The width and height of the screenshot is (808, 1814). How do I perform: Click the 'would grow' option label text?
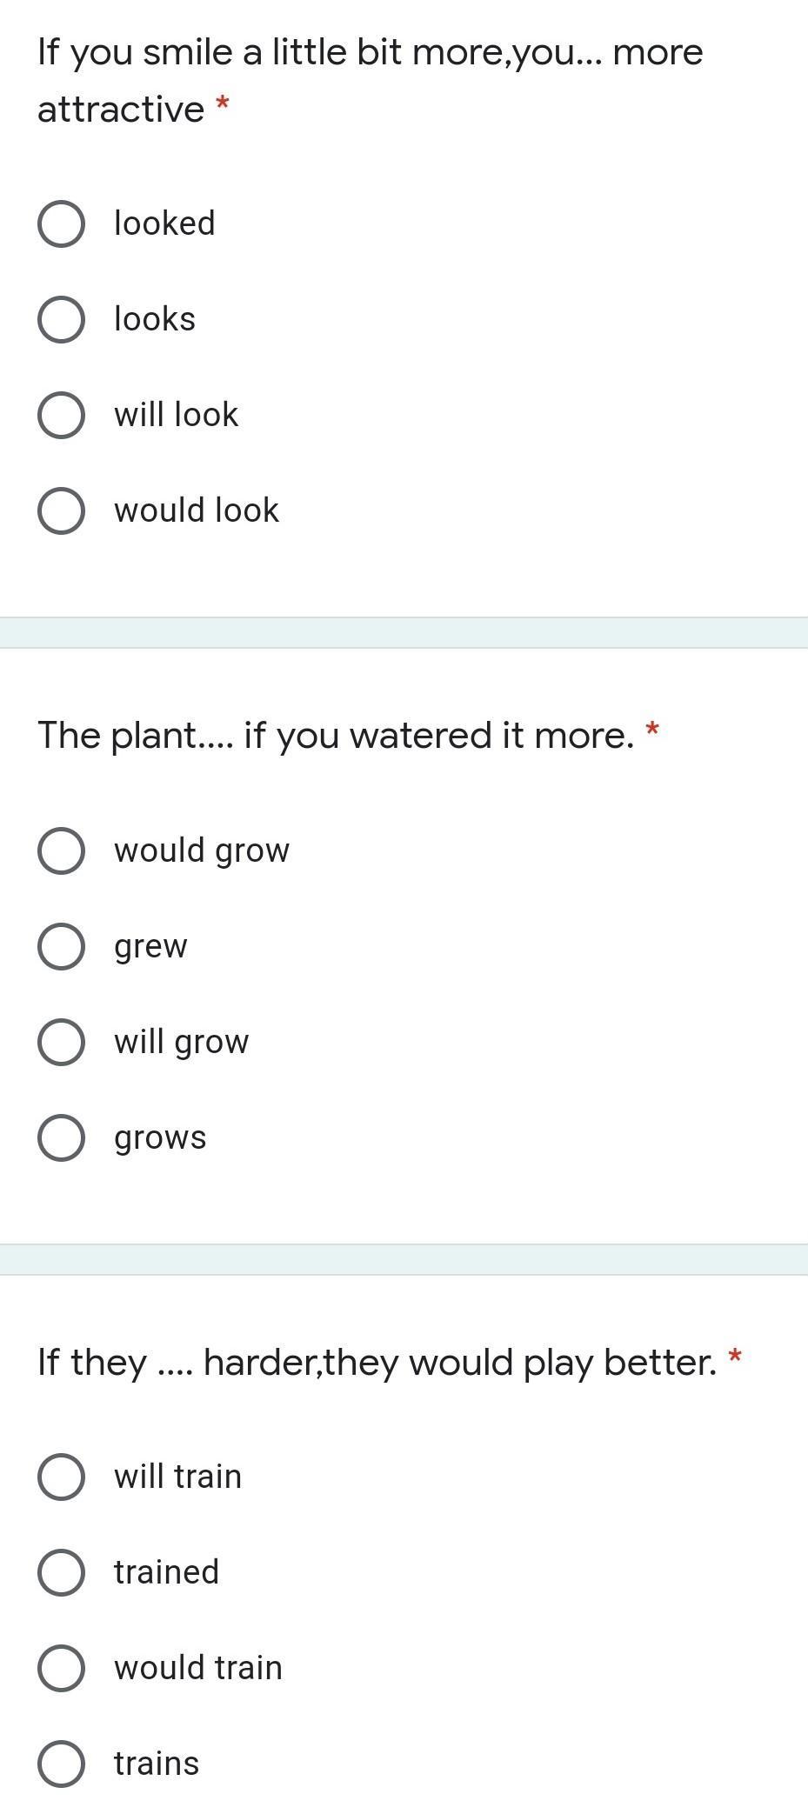coord(202,850)
